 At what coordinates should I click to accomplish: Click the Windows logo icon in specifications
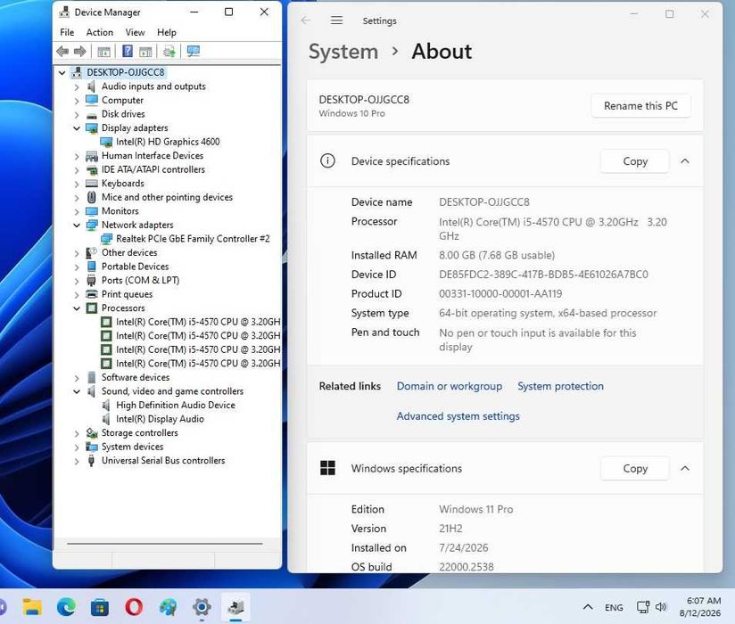coord(327,468)
